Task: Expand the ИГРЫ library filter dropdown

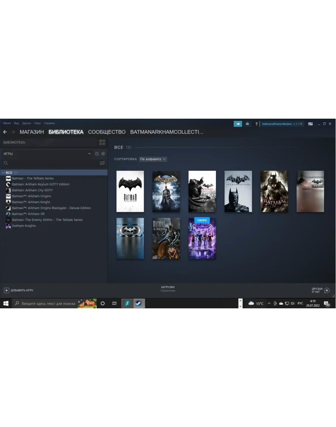Action: [89, 154]
